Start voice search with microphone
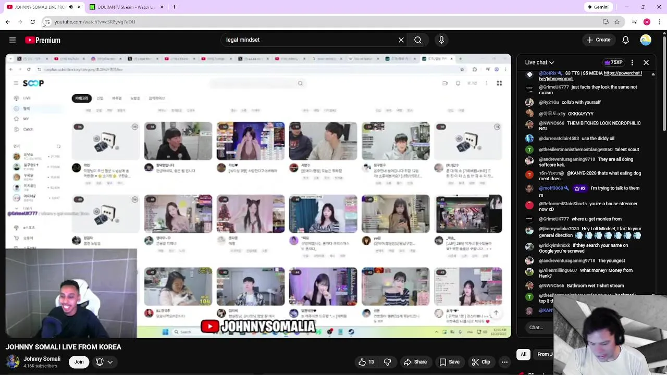667x375 pixels. (441, 40)
